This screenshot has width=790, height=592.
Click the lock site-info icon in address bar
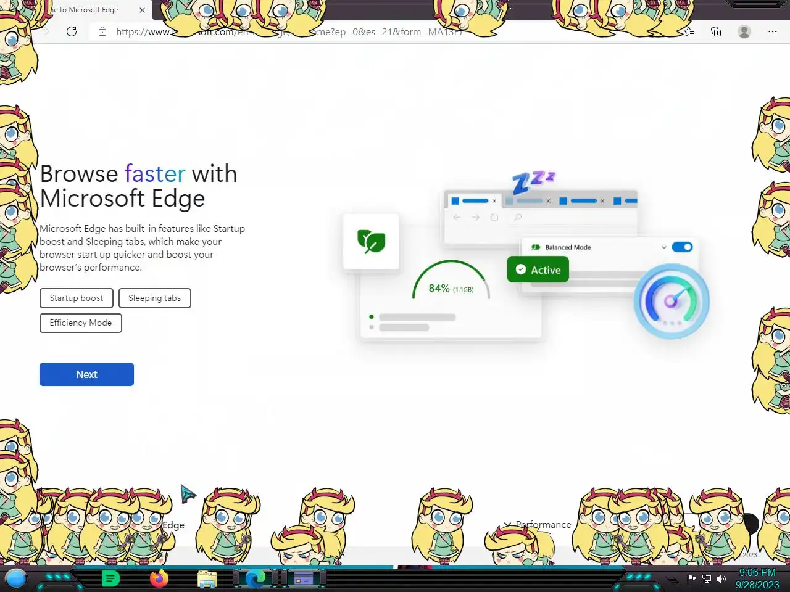(x=102, y=31)
